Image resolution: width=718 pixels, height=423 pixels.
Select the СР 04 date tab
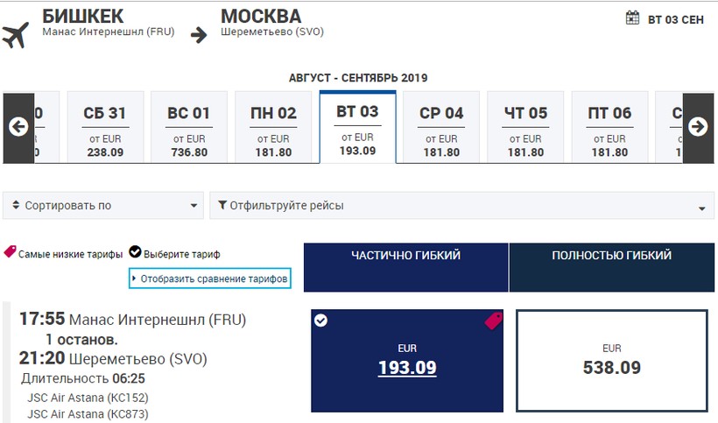441,127
